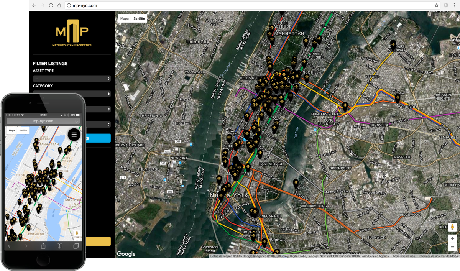
Task: Click the Street View pegman on desktop map
Action: 452,227
